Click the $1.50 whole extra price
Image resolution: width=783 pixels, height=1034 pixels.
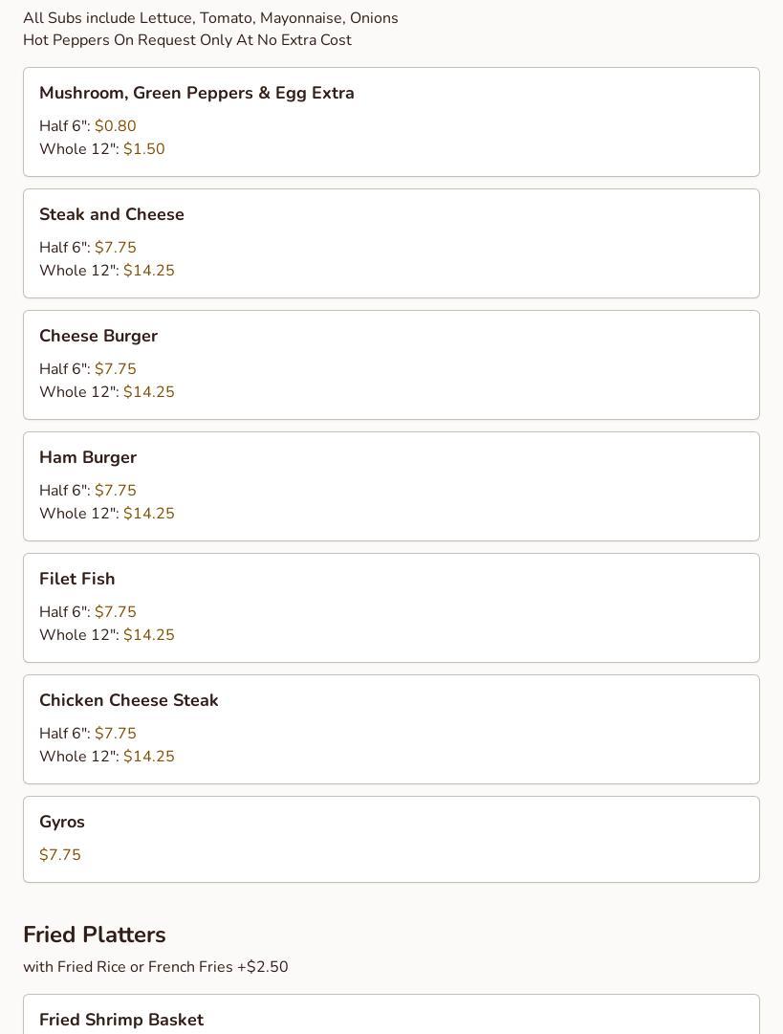pos(144,149)
